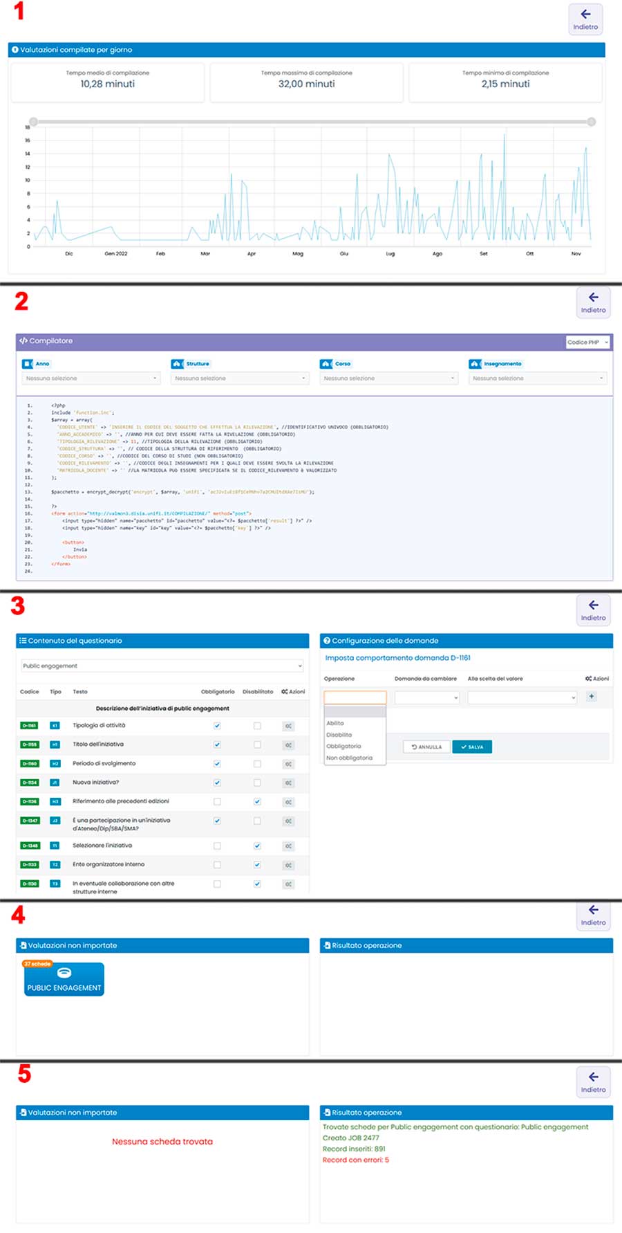Open the Public engagement questionnaire dropdown

162,666
